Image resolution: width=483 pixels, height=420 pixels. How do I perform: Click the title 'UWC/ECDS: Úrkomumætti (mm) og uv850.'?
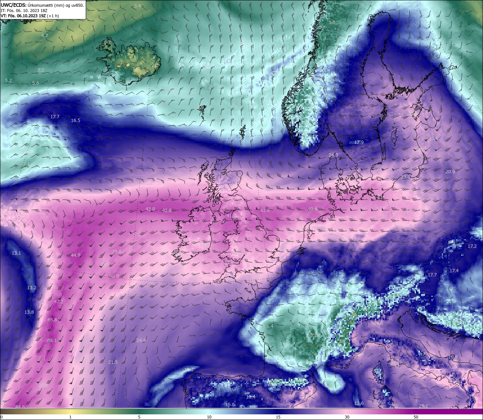(42, 5)
